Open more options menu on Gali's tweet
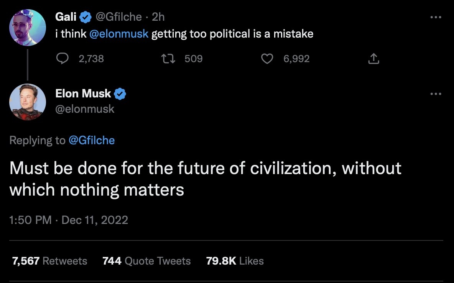The height and width of the screenshot is (283, 454). click(436, 17)
